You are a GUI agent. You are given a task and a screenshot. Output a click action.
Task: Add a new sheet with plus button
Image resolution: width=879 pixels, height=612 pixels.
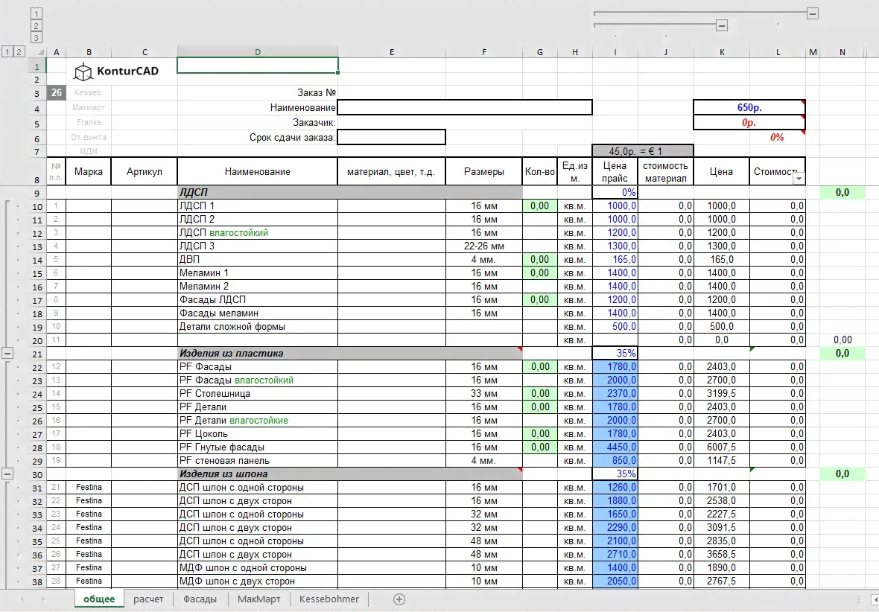click(399, 599)
